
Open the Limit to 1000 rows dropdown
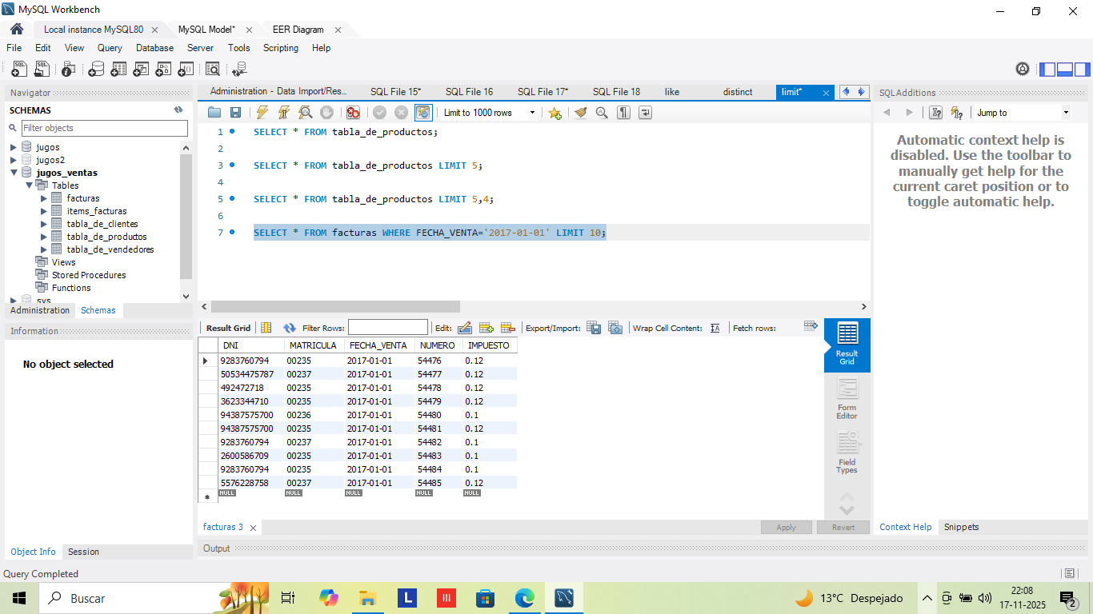click(x=532, y=113)
